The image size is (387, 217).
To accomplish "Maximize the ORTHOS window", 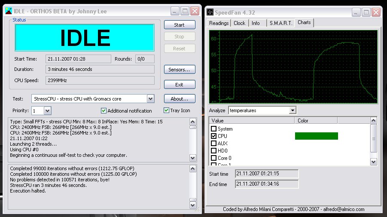I will [x=185, y=11].
